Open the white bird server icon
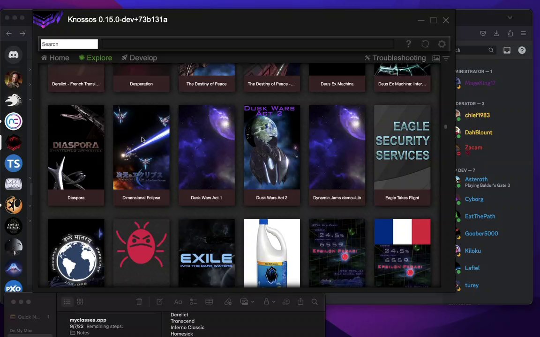 click(14, 100)
